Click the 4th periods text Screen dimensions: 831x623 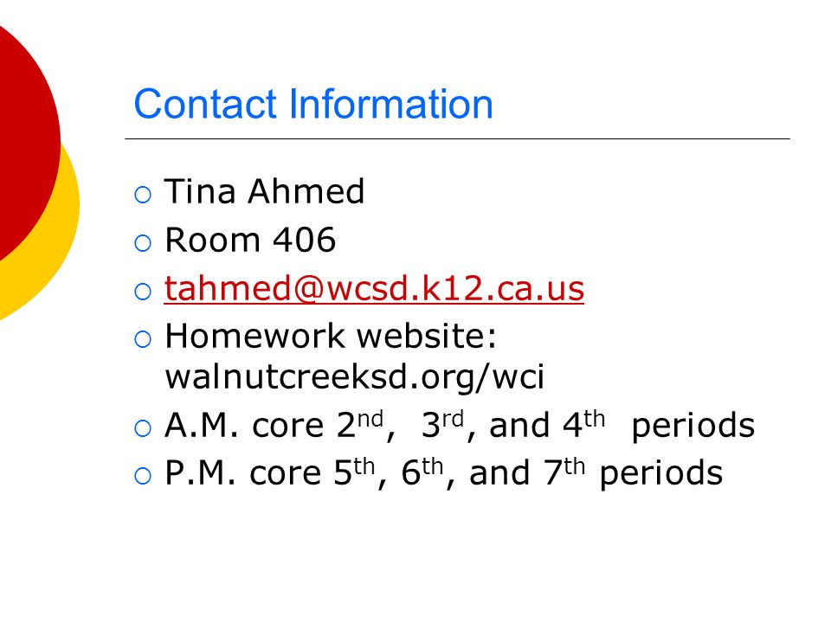click(659, 424)
